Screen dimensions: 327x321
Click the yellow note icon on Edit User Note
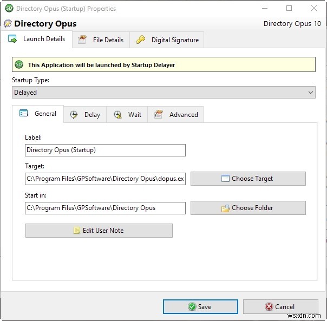tap(77, 231)
